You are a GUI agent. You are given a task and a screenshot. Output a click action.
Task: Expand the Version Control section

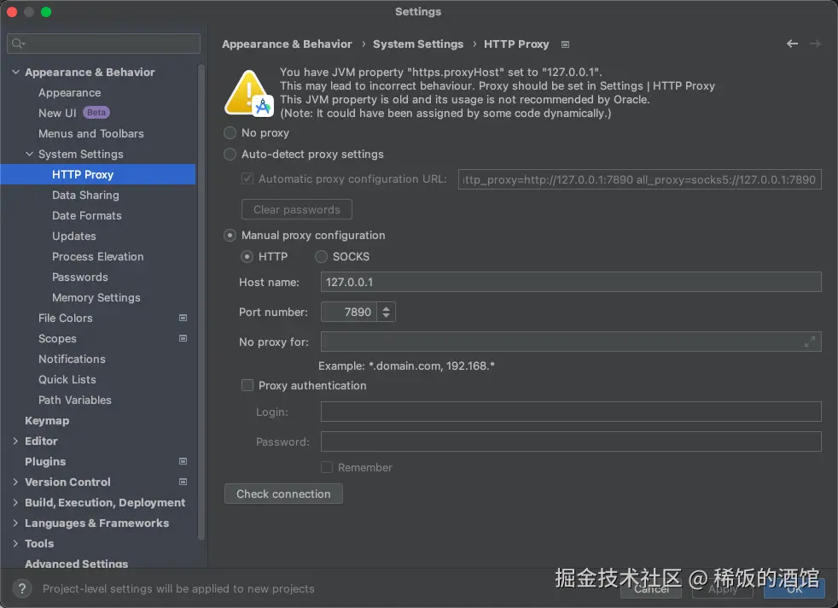[15, 482]
